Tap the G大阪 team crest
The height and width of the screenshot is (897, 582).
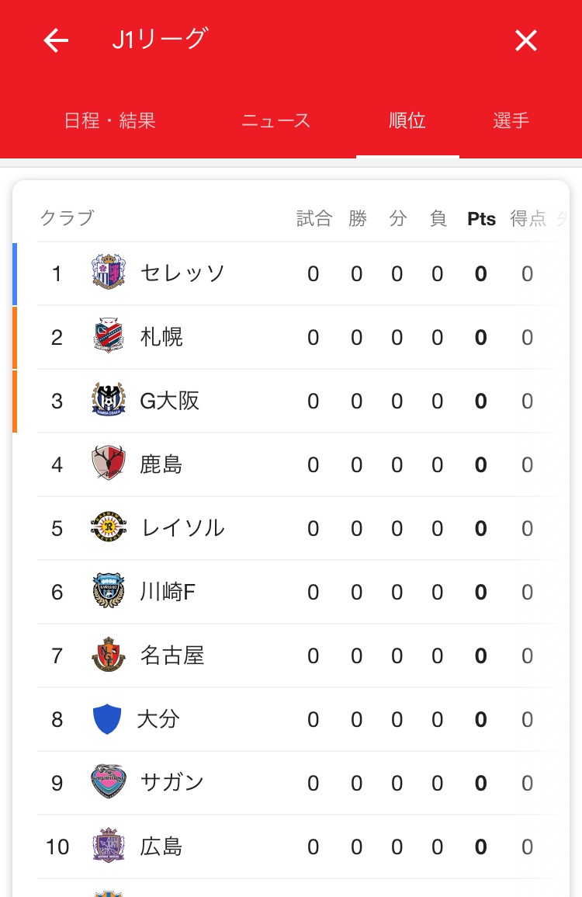point(108,399)
